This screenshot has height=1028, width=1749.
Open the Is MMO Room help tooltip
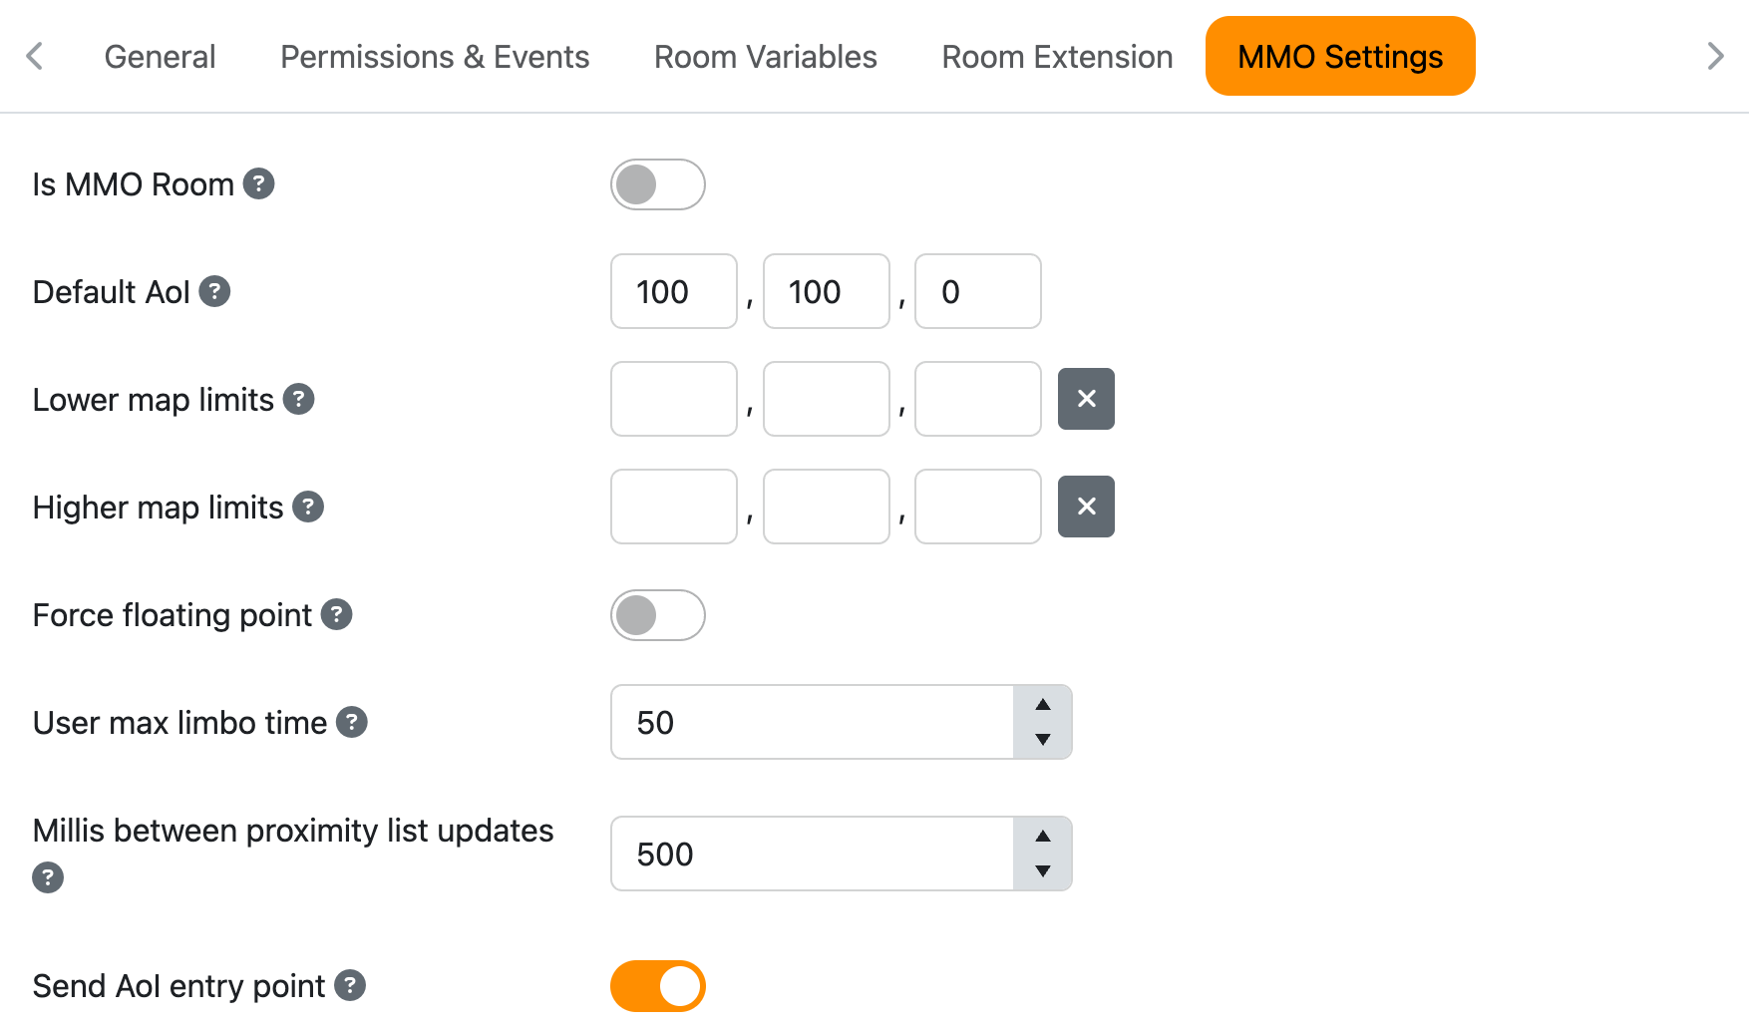coord(258,183)
